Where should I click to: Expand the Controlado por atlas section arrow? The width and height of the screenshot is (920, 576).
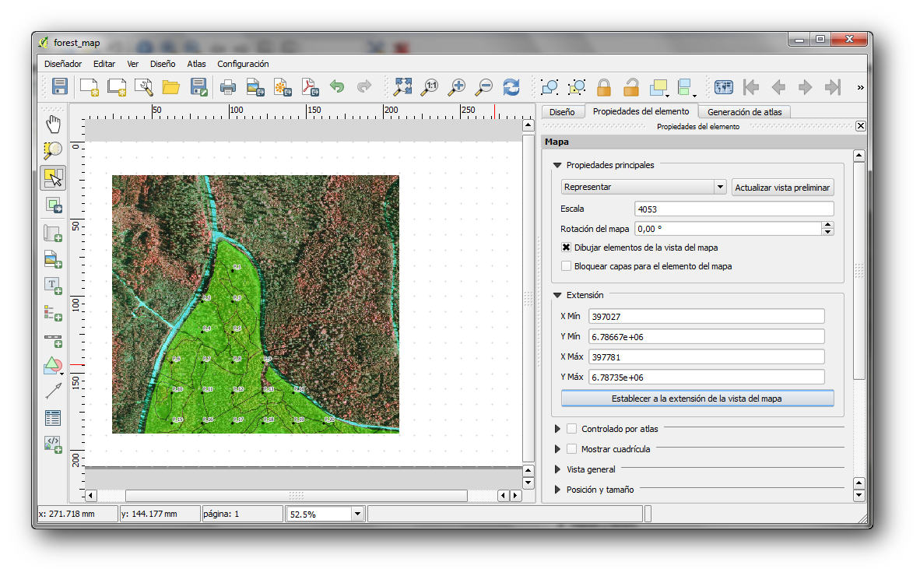[x=557, y=429]
